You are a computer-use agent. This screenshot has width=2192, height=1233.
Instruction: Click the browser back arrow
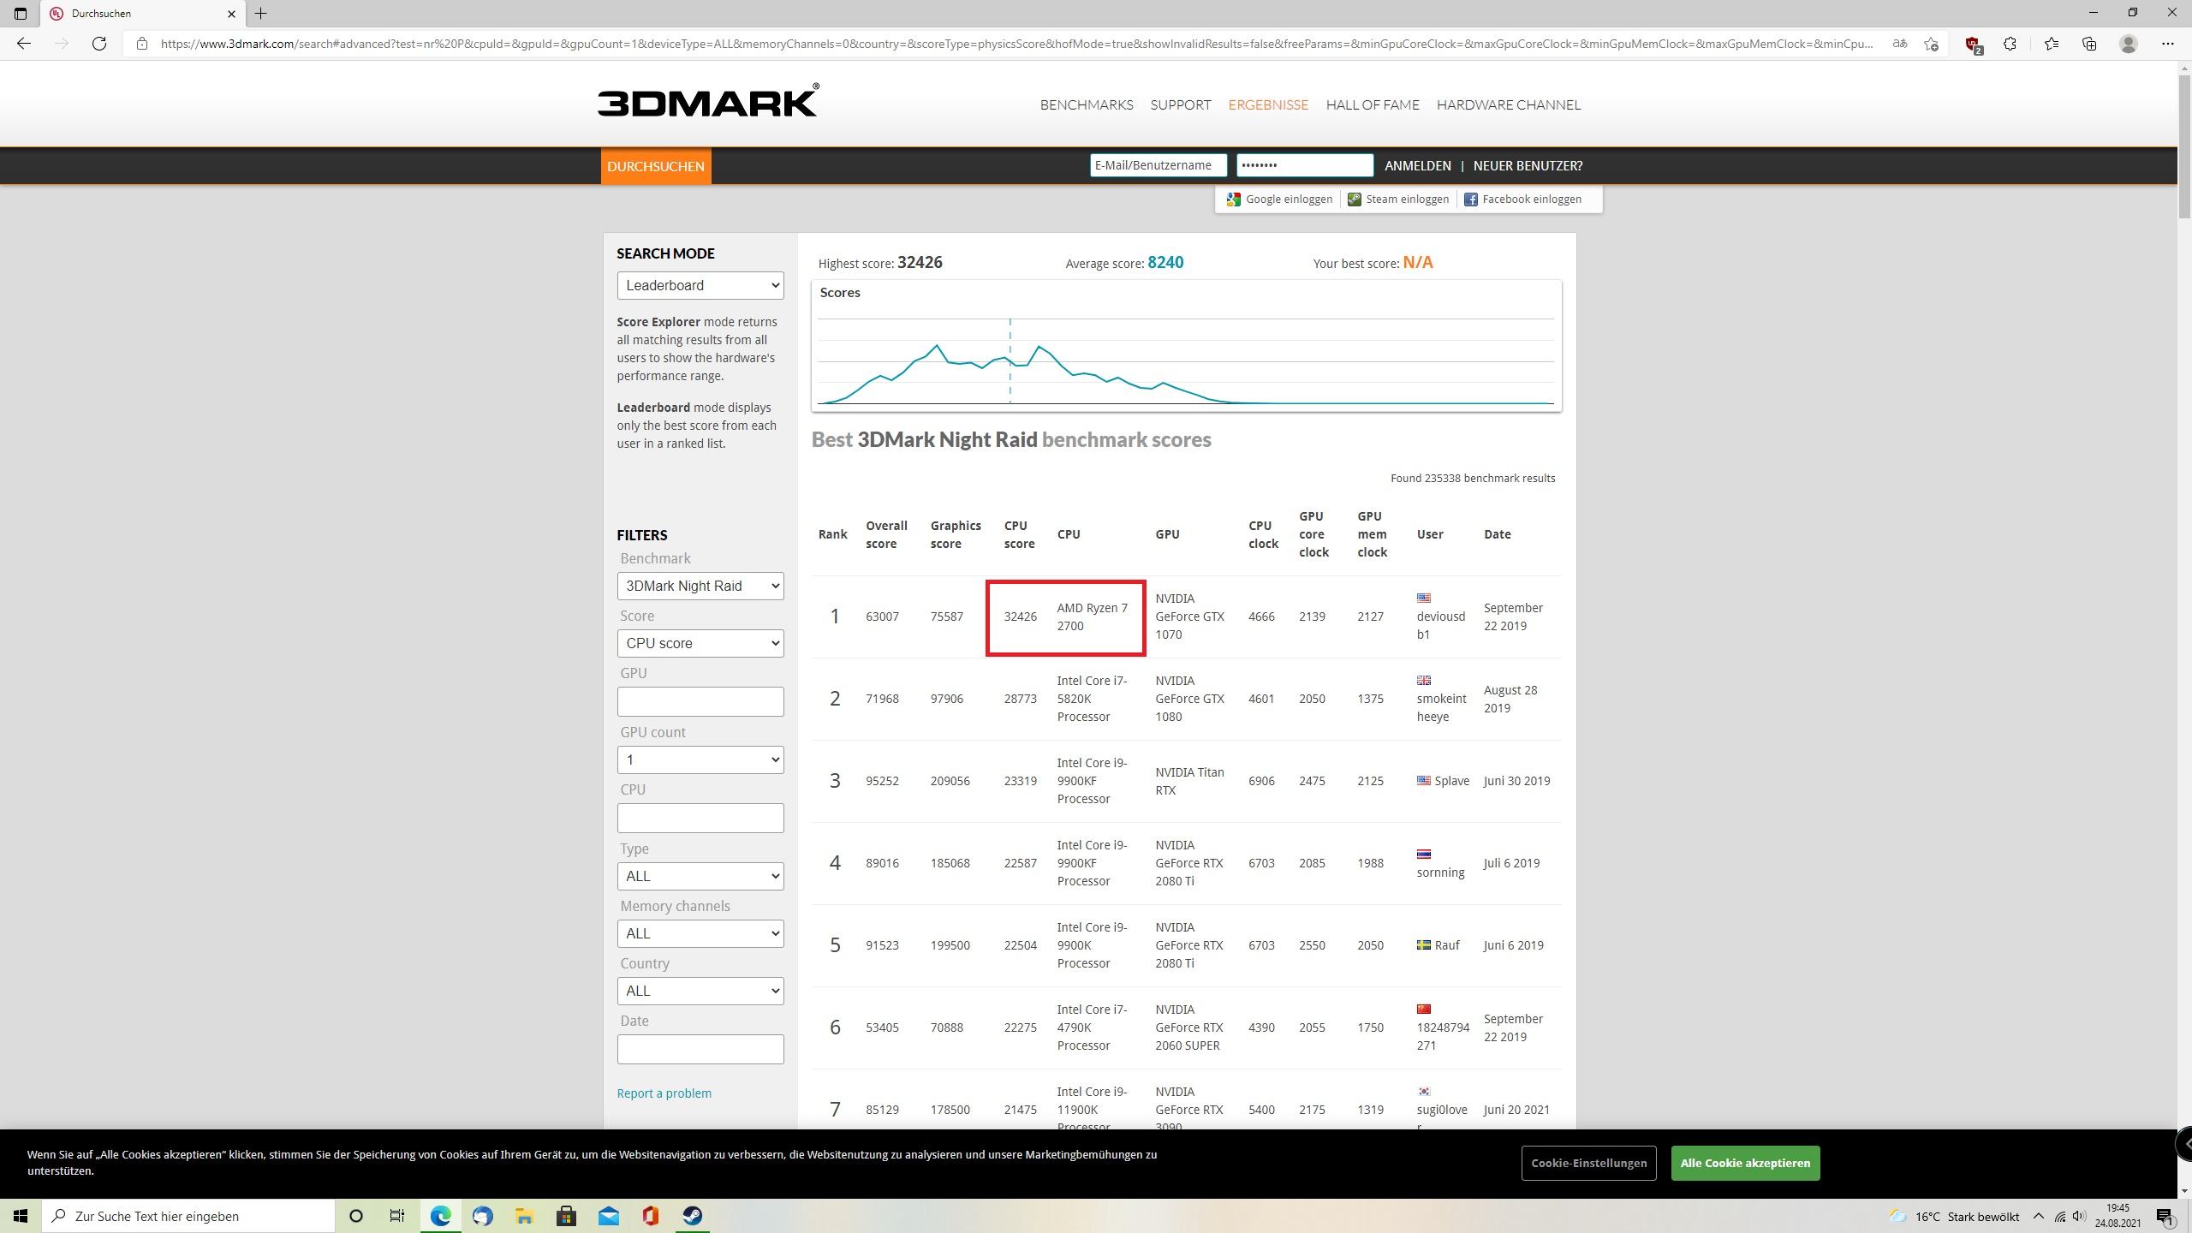[x=24, y=44]
